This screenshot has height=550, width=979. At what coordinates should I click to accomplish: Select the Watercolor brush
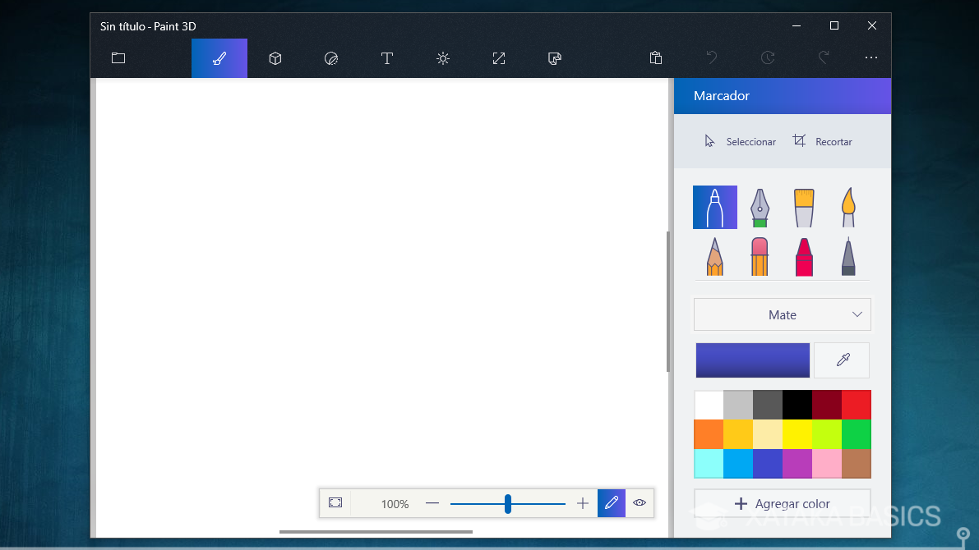pos(847,207)
